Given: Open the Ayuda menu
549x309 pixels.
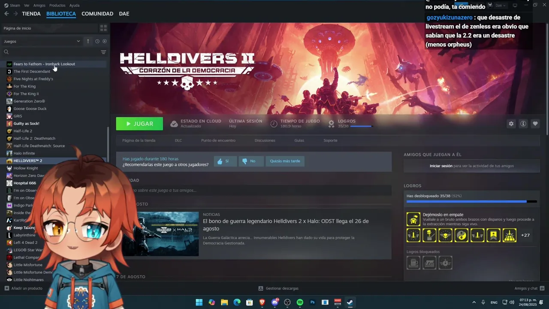Looking at the screenshot, I should 74,5.
